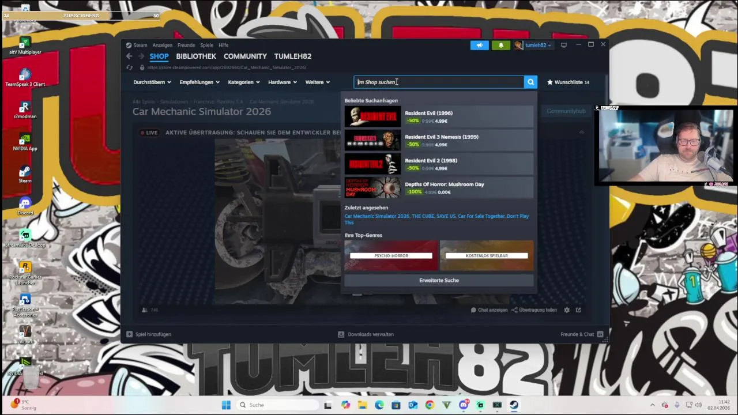
Task: Select KOSTENLOS SPIELBAR genre tile
Action: 487,255
